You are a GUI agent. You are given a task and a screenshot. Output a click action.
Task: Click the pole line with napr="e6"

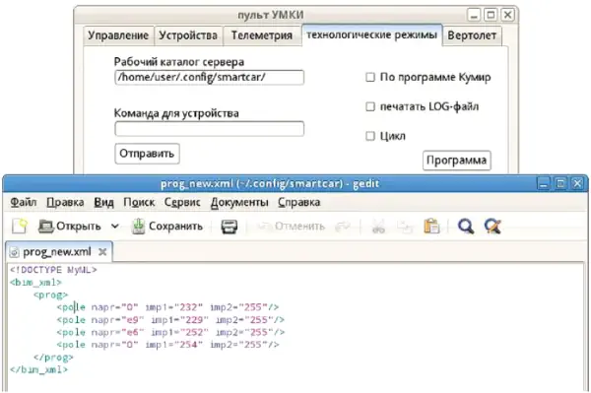pyautogui.click(x=170, y=332)
